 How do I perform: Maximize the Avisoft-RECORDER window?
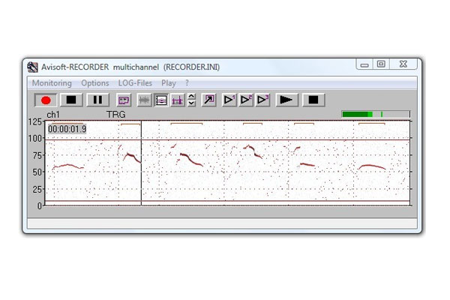[381, 64]
